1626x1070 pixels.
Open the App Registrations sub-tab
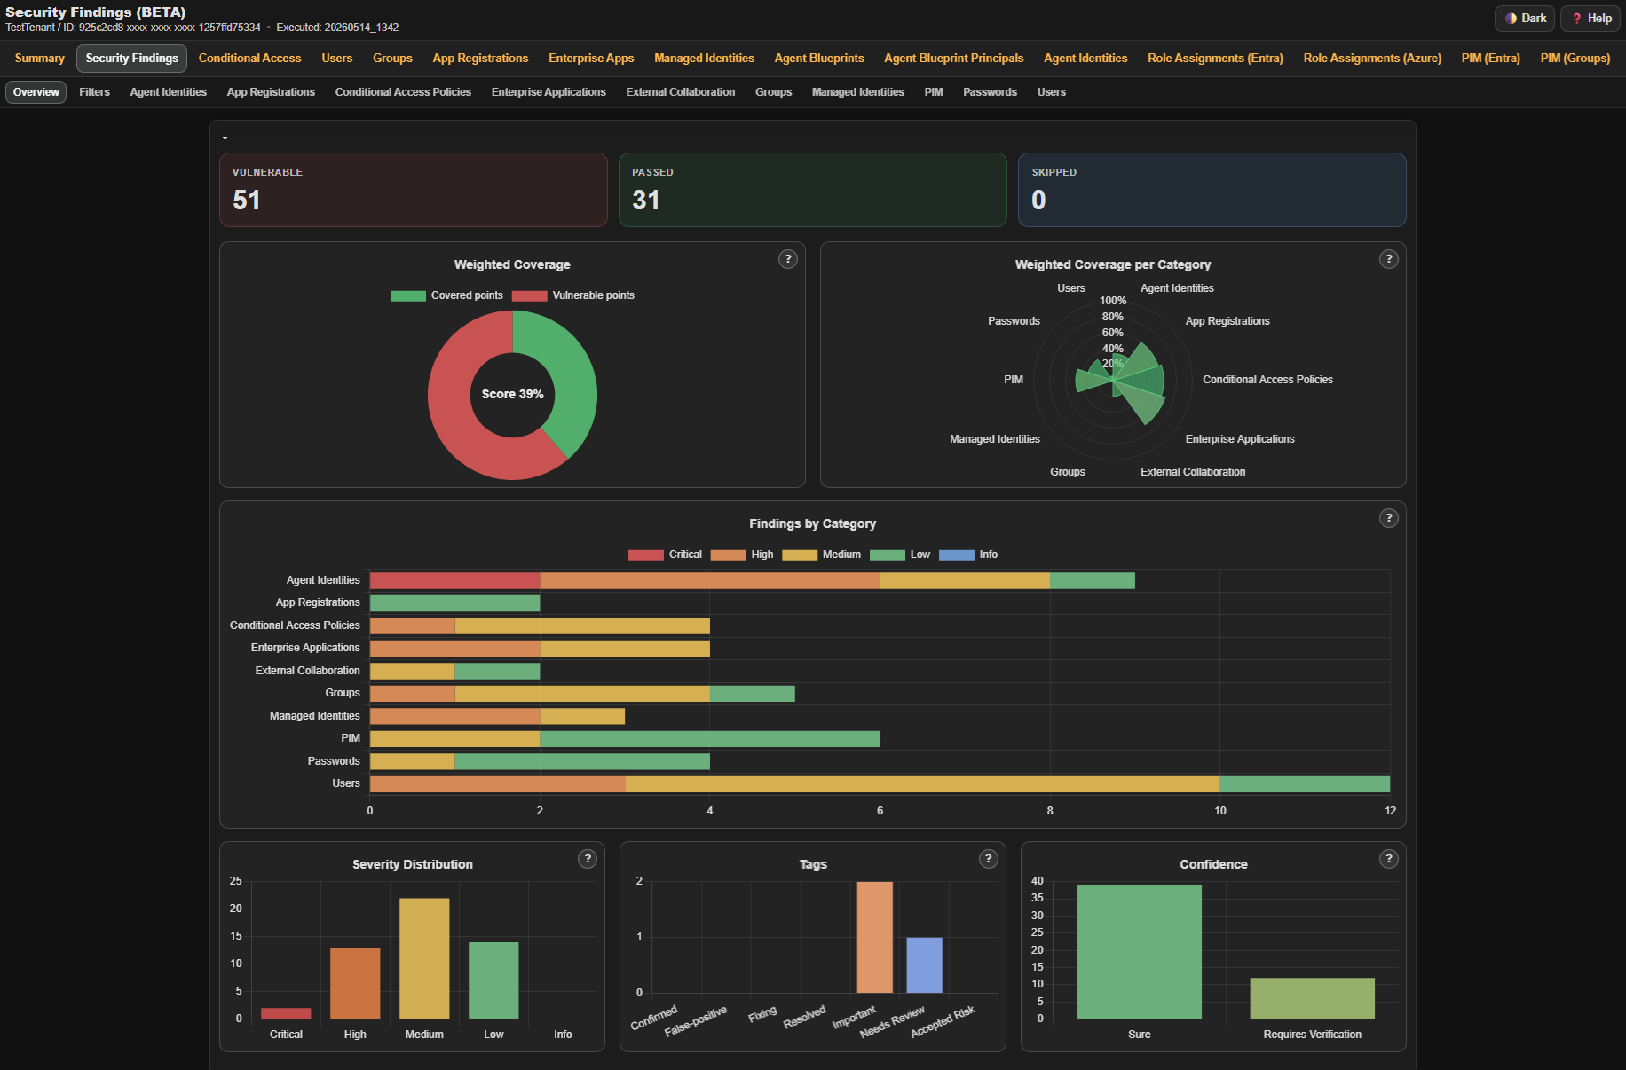[x=271, y=92]
